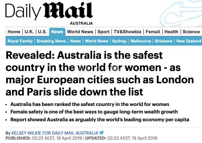Open World News in blue sub-navigation

[96, 41]
